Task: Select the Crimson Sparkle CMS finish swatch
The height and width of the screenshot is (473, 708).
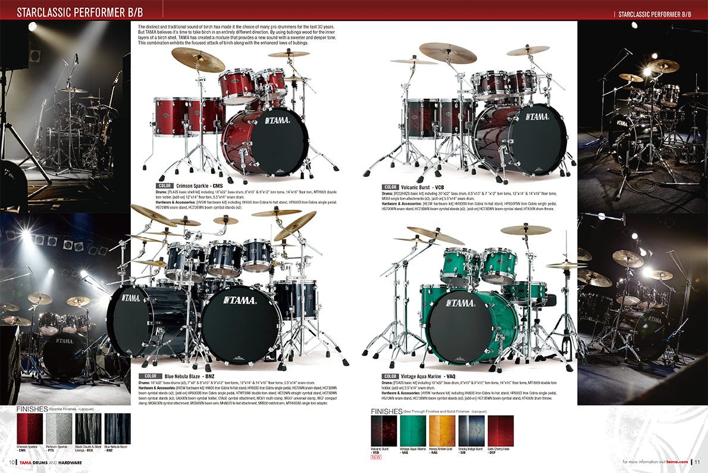Action: (x=30, y=429)
